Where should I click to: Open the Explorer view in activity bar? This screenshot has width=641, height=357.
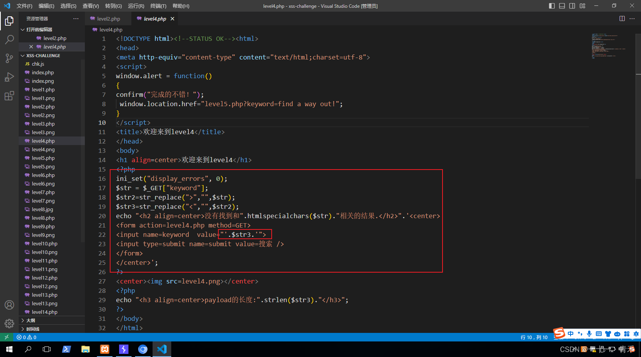click(x=9, y=21)
